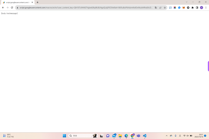Close the script.googleusercontent.com tab
Screen dimensions: 209x139
[32, 2]
